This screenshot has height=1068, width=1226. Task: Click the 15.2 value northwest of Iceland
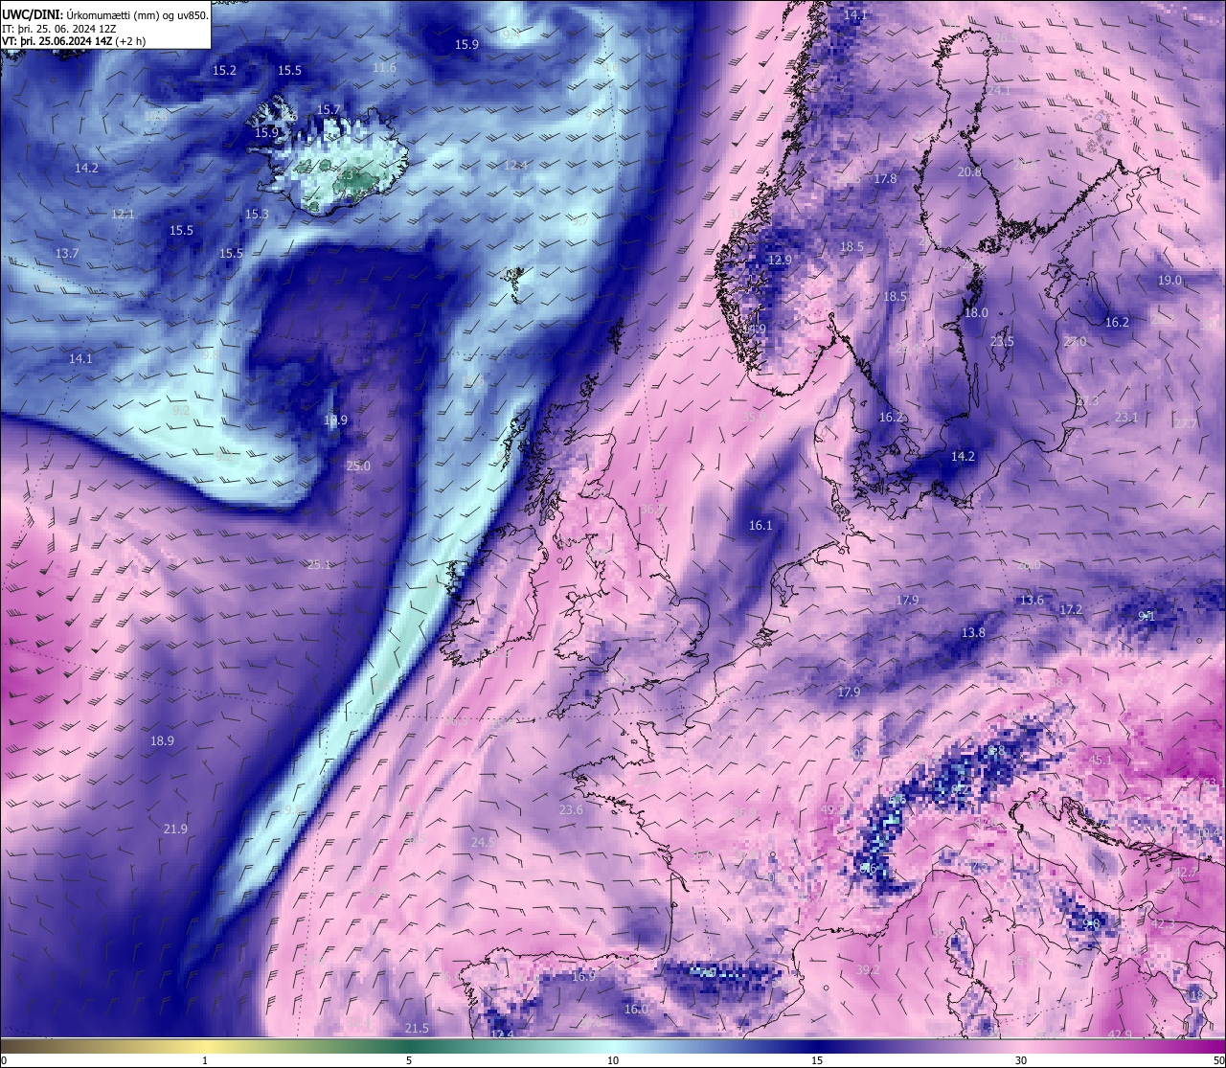224,71
